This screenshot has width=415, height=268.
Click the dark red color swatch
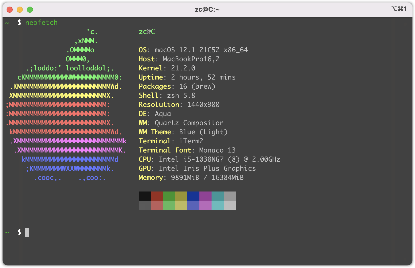[x=157, y=196]
